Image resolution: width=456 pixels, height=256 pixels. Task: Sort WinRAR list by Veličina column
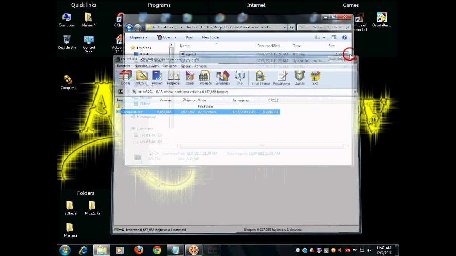[x=165, y=100]
